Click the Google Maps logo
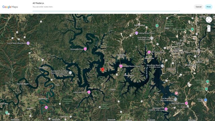The image size is (215, 121). [10, 7]
